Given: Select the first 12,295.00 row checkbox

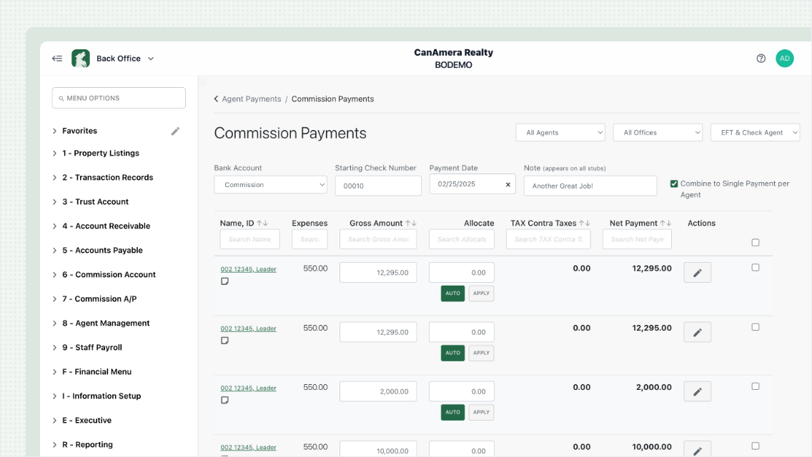Looking at the screenshot, I should click(x=756, y=268).
